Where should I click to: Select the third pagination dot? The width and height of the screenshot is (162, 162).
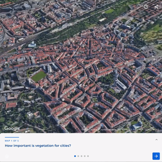coord(82,156)
